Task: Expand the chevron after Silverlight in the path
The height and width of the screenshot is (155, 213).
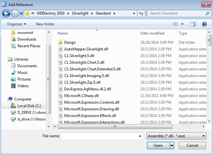Action: click(x=92, y=13)
